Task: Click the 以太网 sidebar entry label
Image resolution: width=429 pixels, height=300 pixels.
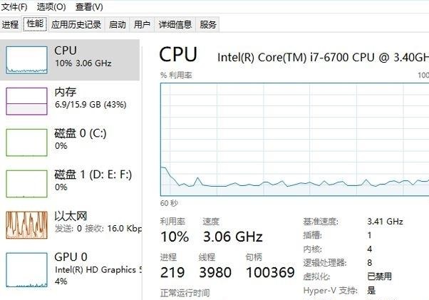Action: coord(71,216)
